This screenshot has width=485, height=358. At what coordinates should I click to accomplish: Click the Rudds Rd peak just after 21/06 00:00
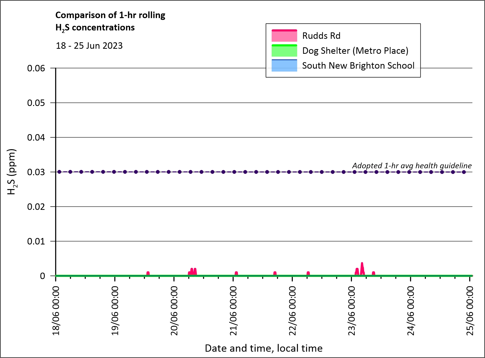pos(236,273)
